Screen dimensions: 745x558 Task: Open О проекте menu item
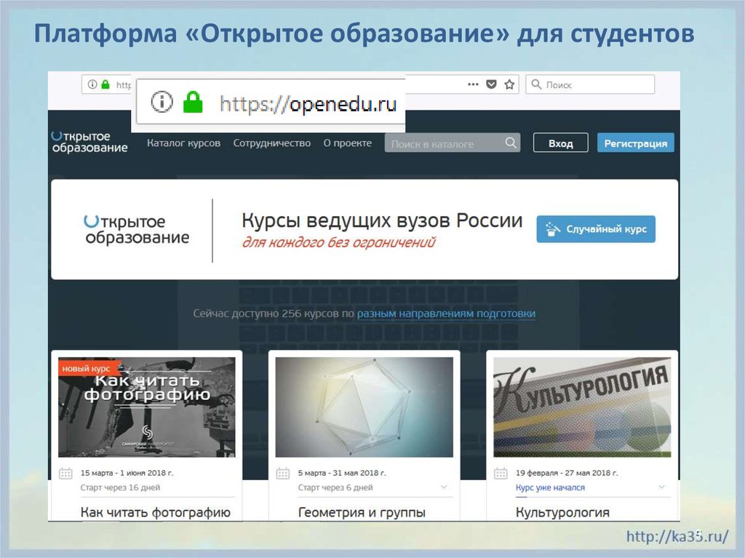pos(347,143)
